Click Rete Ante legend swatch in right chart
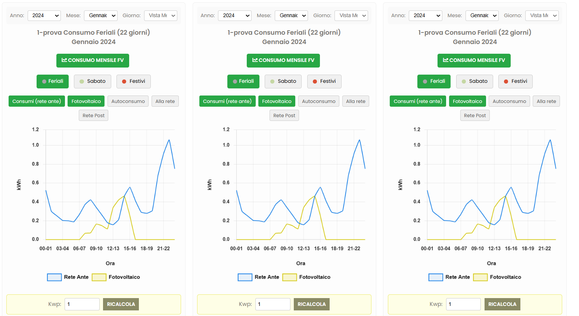 436,277
